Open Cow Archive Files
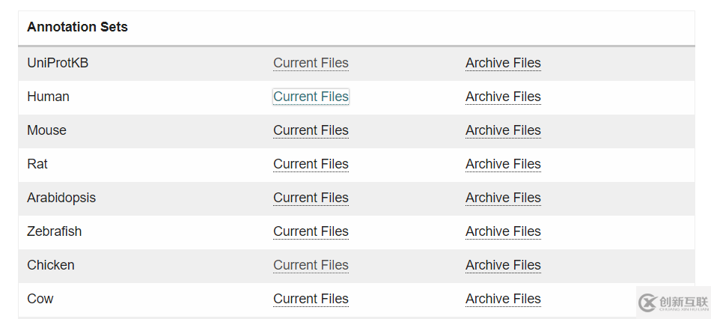Screen dimensions: 711x319 (x=503, y=299)
